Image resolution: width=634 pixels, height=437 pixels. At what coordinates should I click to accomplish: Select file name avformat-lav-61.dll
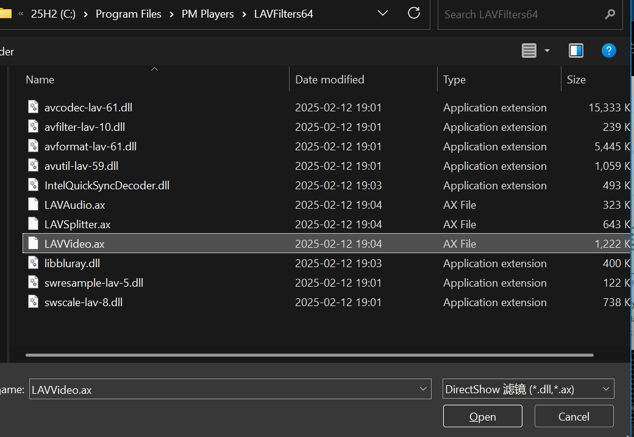[90, 146]
